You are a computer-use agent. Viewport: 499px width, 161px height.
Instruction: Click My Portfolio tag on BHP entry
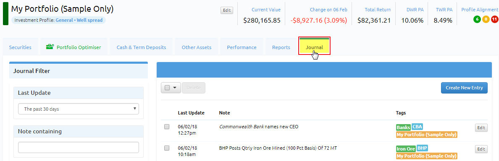tap(426, 156)
